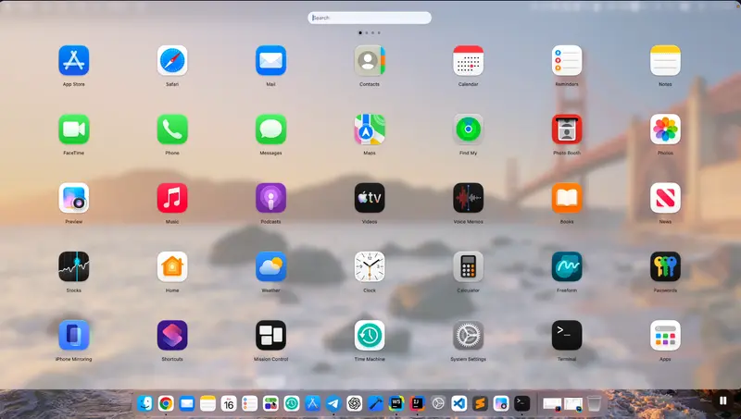Image resolution: width=741 pixels, height=419 pixels.
Task: Open the App Store from the app grid
Action: [74, 60]
